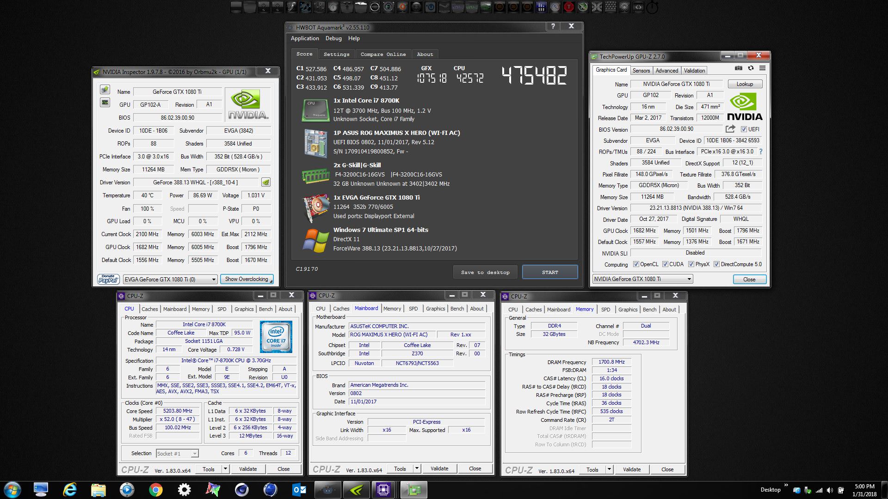Viewport: 888px width, 499px height.
Task: Click the Windows logo icon in Aquamark
Action: 315,240
